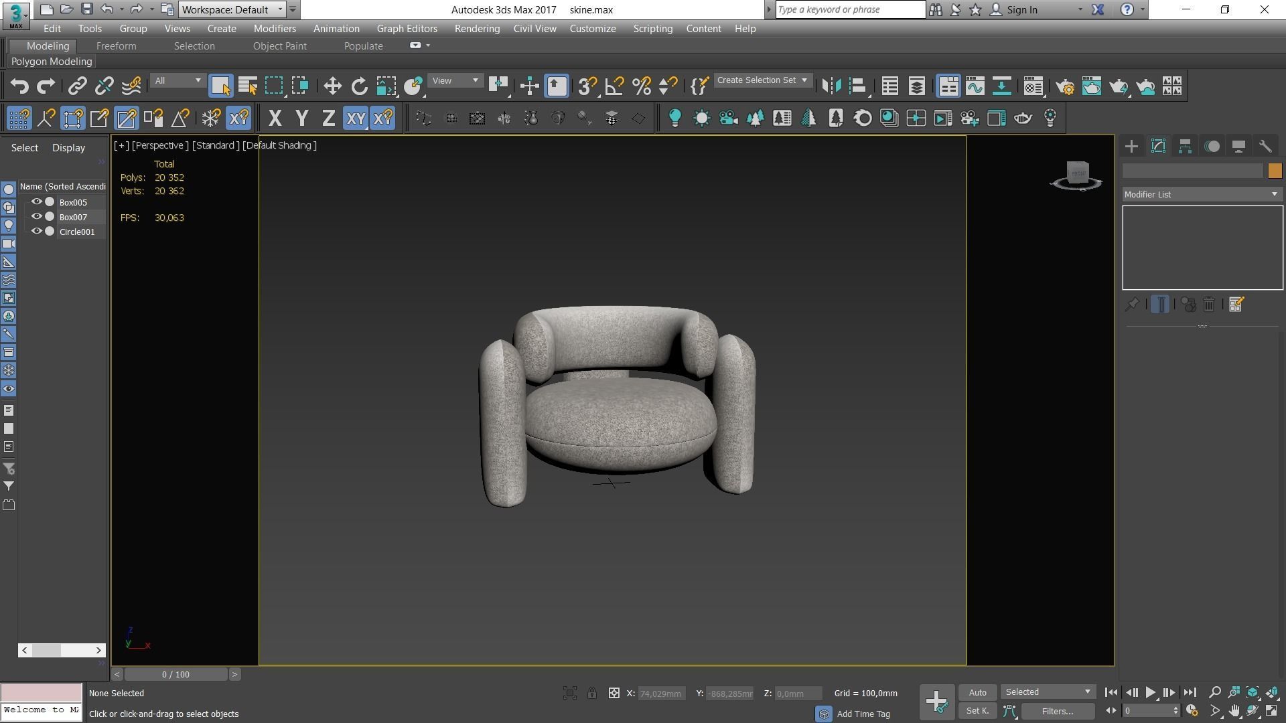Open the Workspace: Default dropdown
Viewport: 1286px width, 723px height.
click(233, 9)
